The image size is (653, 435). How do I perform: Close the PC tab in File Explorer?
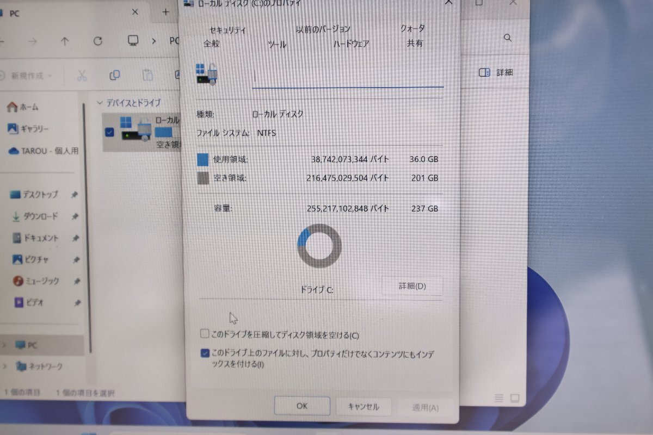click(x=136, y=12)
